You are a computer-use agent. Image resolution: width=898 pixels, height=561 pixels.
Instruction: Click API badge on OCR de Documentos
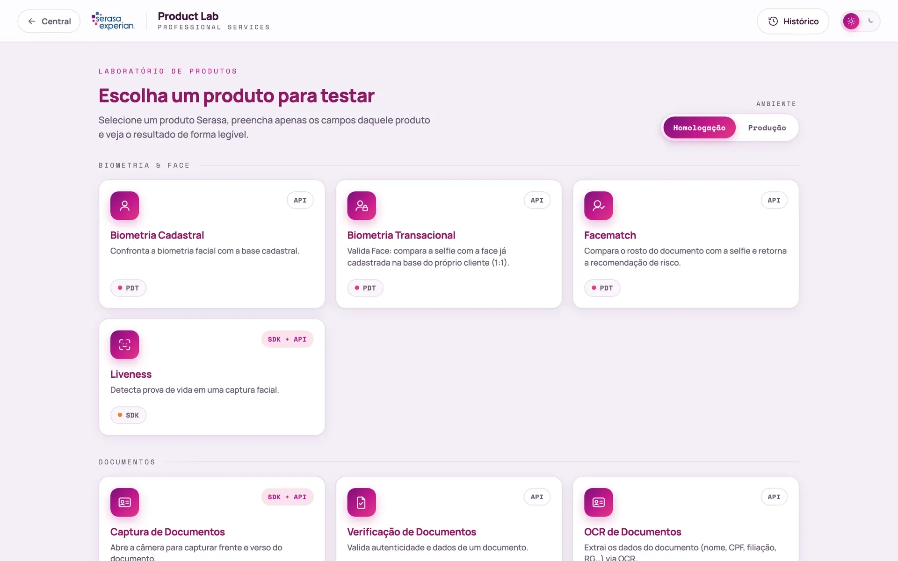[x=774, y=497]
